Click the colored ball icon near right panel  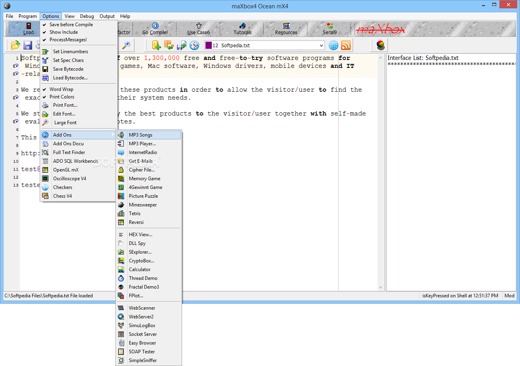click(x=380, y=45)
